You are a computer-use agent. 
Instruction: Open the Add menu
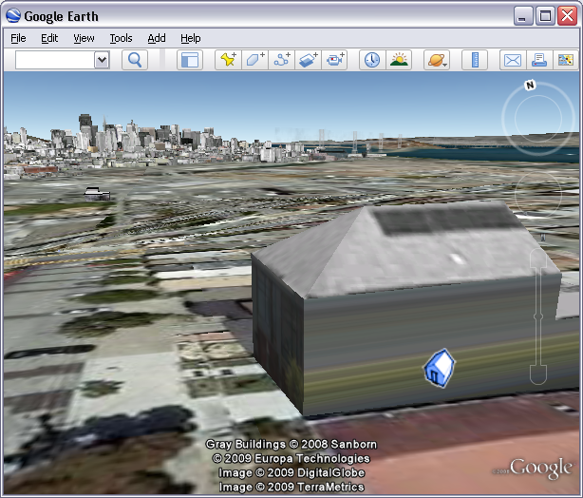[157, 38]
